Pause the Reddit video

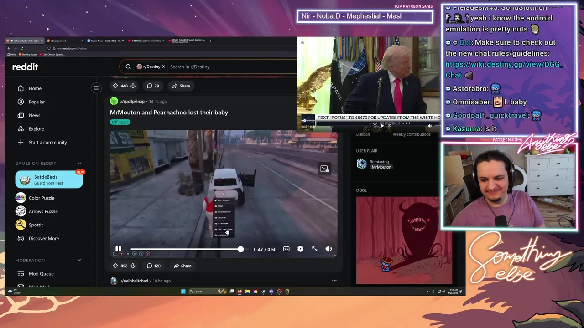(118, 249)
